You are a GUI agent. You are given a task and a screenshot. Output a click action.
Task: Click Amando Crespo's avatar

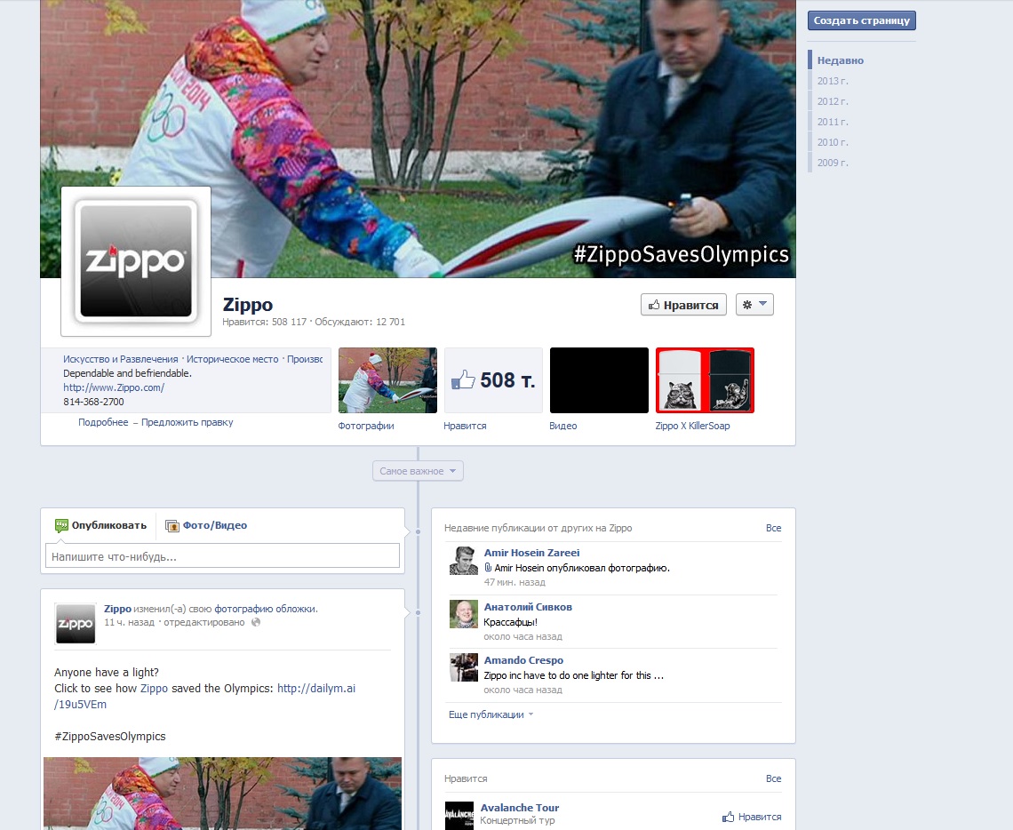point(463,667)
